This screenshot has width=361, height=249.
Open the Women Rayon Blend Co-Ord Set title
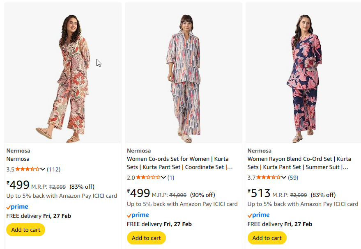(299, 163)
